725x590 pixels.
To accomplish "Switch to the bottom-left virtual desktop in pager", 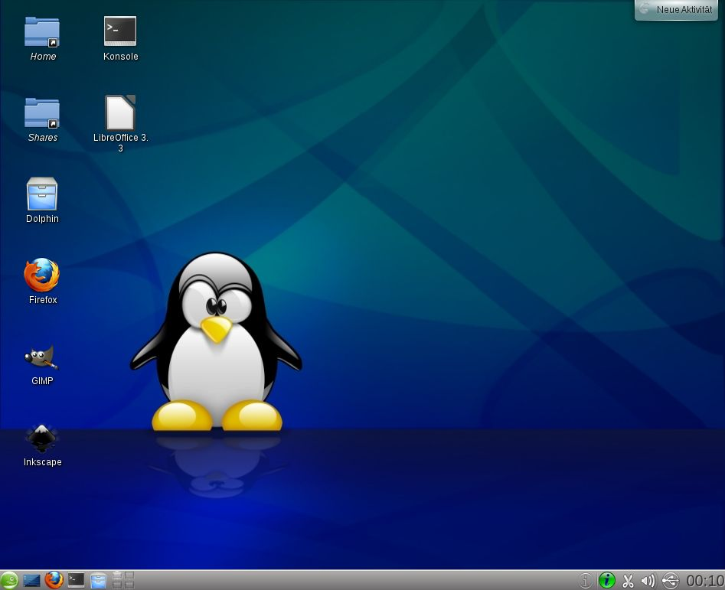I will pos(117,585).
